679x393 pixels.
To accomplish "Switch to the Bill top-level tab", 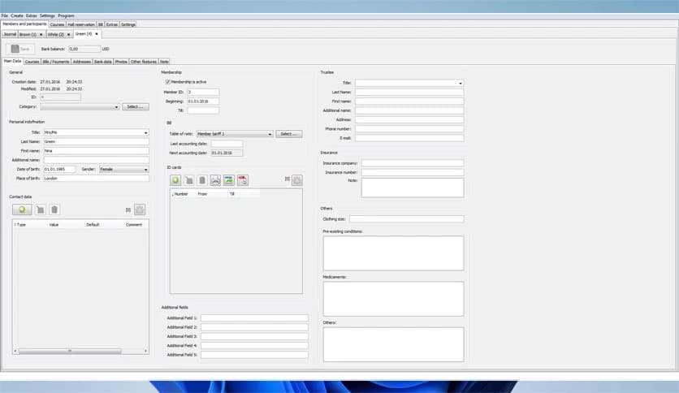I will click(x=101, y=24).
